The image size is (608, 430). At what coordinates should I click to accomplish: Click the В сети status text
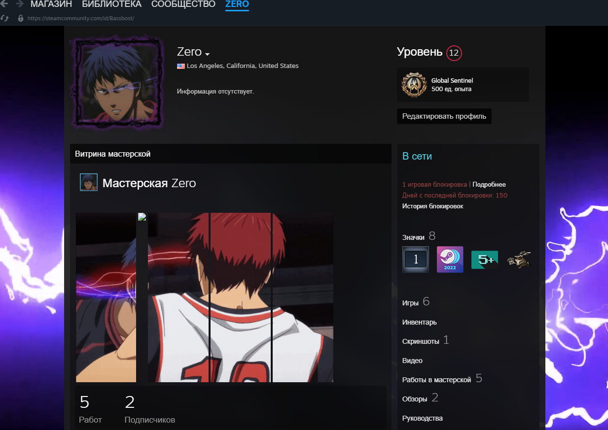pos(417,156)
